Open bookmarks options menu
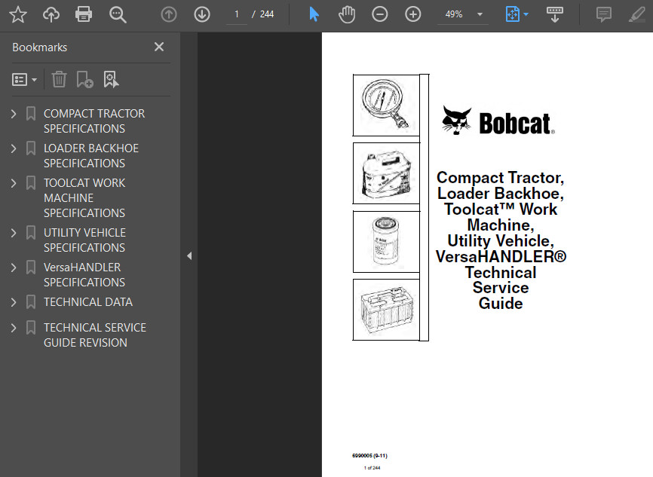This screenshot has height=477, width=653. pos(24,80)
